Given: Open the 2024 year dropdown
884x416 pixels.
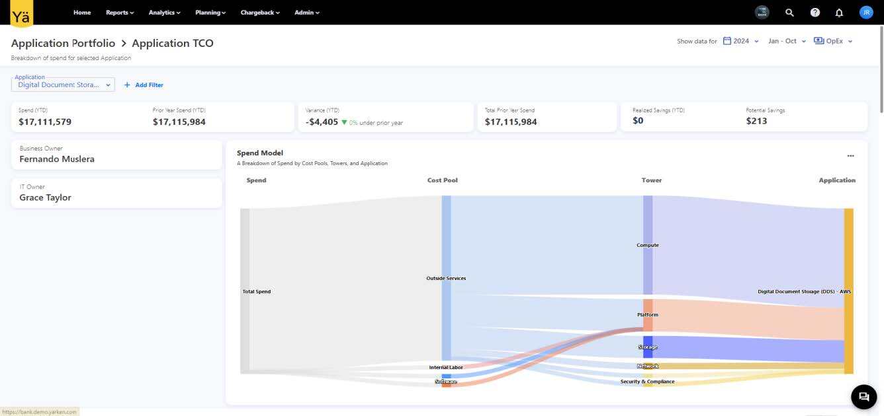Looking at the screenshot, I should (x=746, y=40).
